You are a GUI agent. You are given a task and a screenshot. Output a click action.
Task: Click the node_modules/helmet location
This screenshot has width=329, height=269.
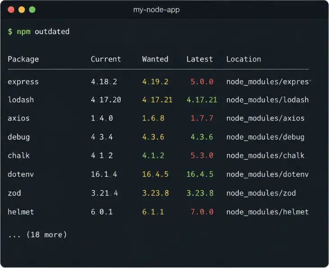[x=267, y=212]
